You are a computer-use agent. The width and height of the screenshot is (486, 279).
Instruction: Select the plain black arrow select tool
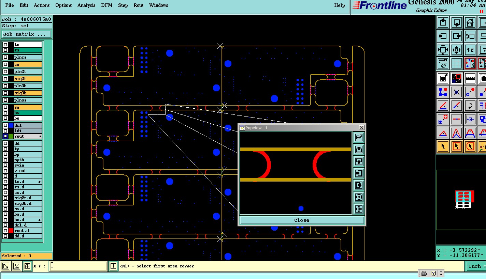pos(443,146)
